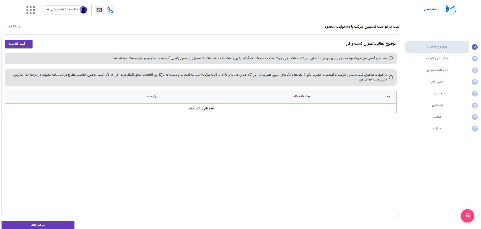
Task: Click the موضوع فعالیت table column header
Action: (x=300, y=96)
